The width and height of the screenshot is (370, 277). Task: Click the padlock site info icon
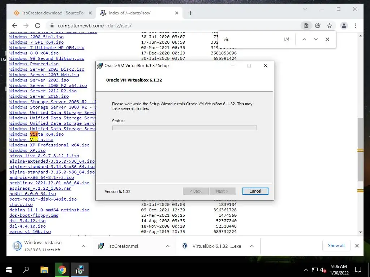click(x=52, y=26)
